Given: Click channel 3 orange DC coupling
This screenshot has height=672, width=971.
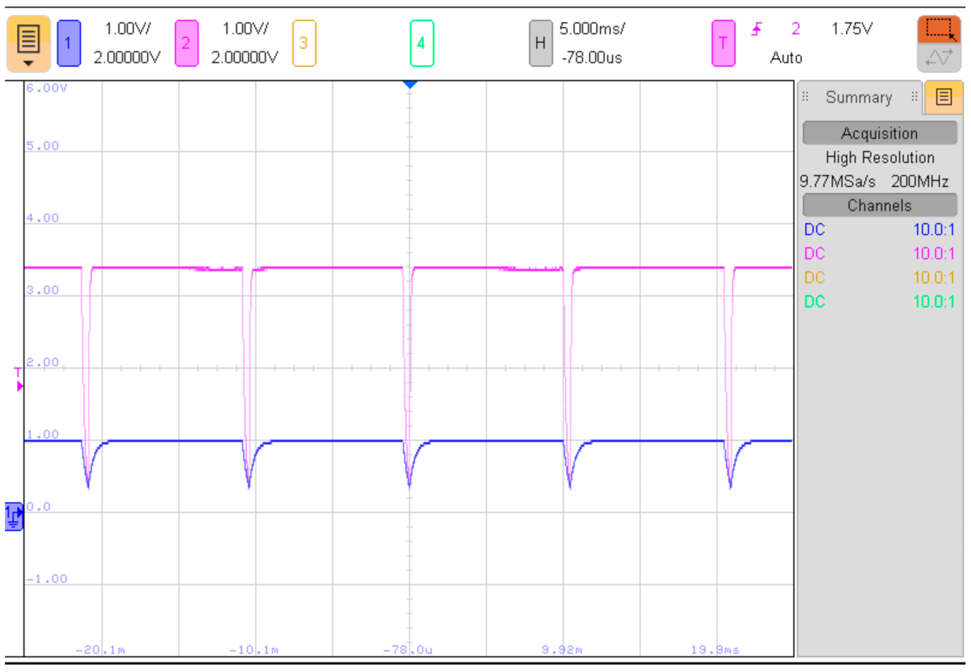Looking at the screenshot, I should [814, 278].
